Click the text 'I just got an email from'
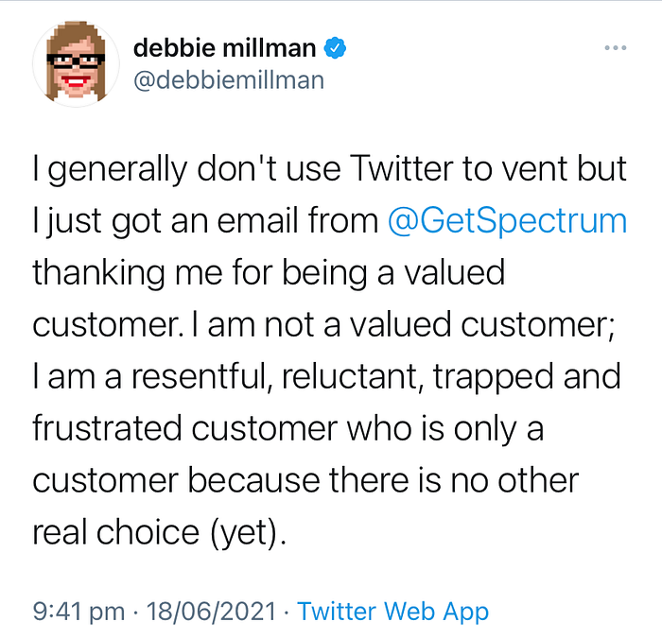 (x=205, y=221)
